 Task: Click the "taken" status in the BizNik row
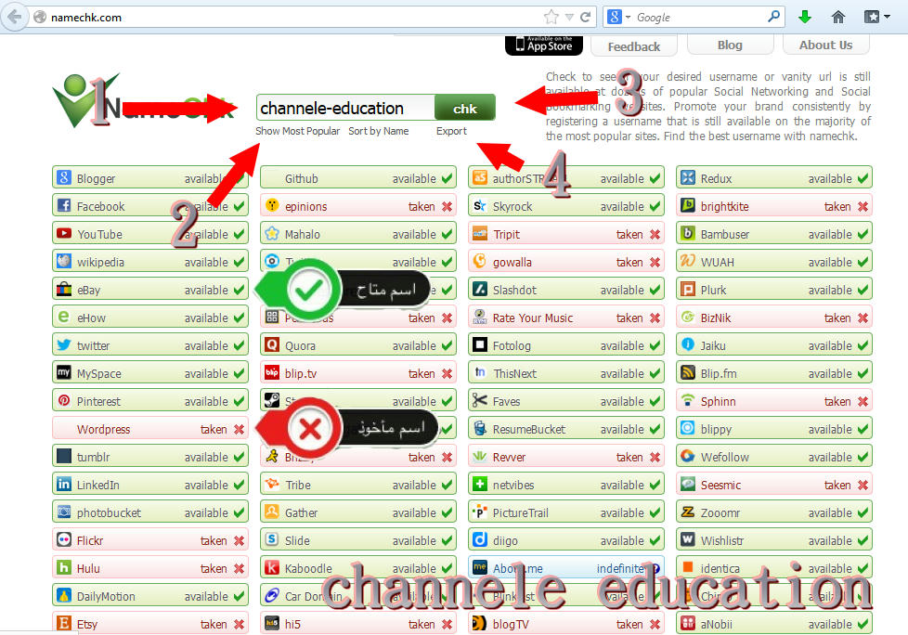[837, 317]
